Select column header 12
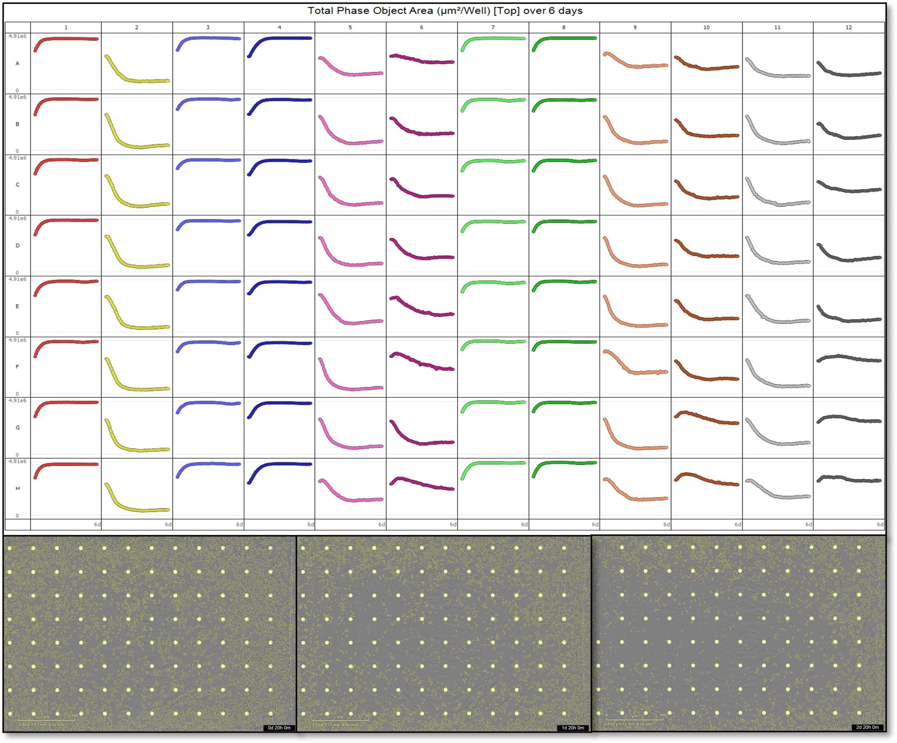 (848, 27)
